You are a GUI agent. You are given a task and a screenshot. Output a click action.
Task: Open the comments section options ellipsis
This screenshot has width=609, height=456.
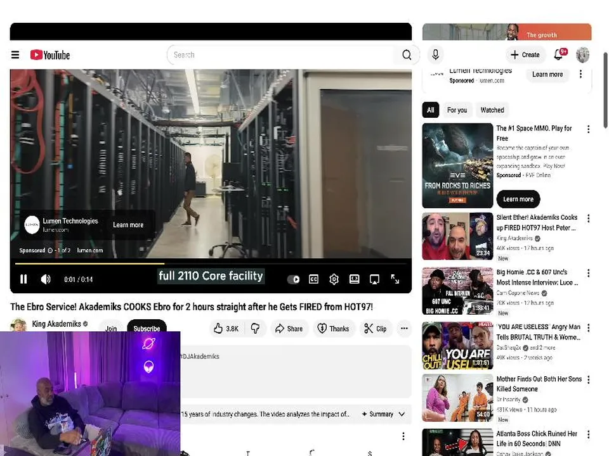pyautogui.click(x=403, y=436)
